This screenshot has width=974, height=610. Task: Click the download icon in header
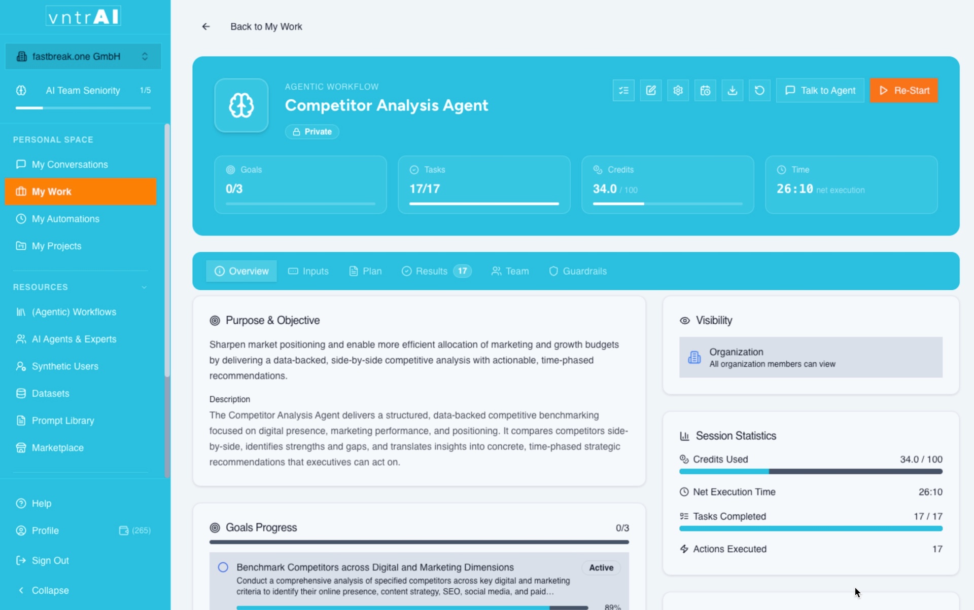[733, 91]
